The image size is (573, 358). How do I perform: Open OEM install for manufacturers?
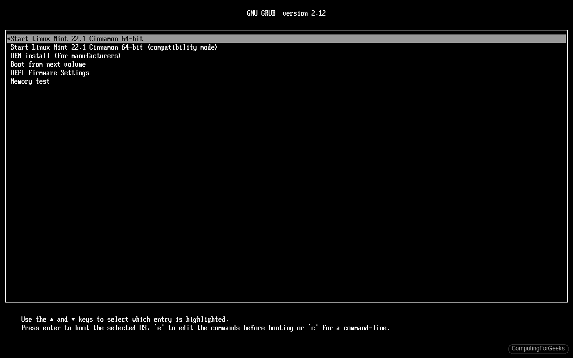tap(65, 55)
